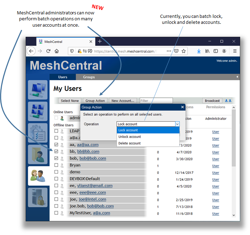
Task: Switch to the Users tab
Action: pos(63,77)
